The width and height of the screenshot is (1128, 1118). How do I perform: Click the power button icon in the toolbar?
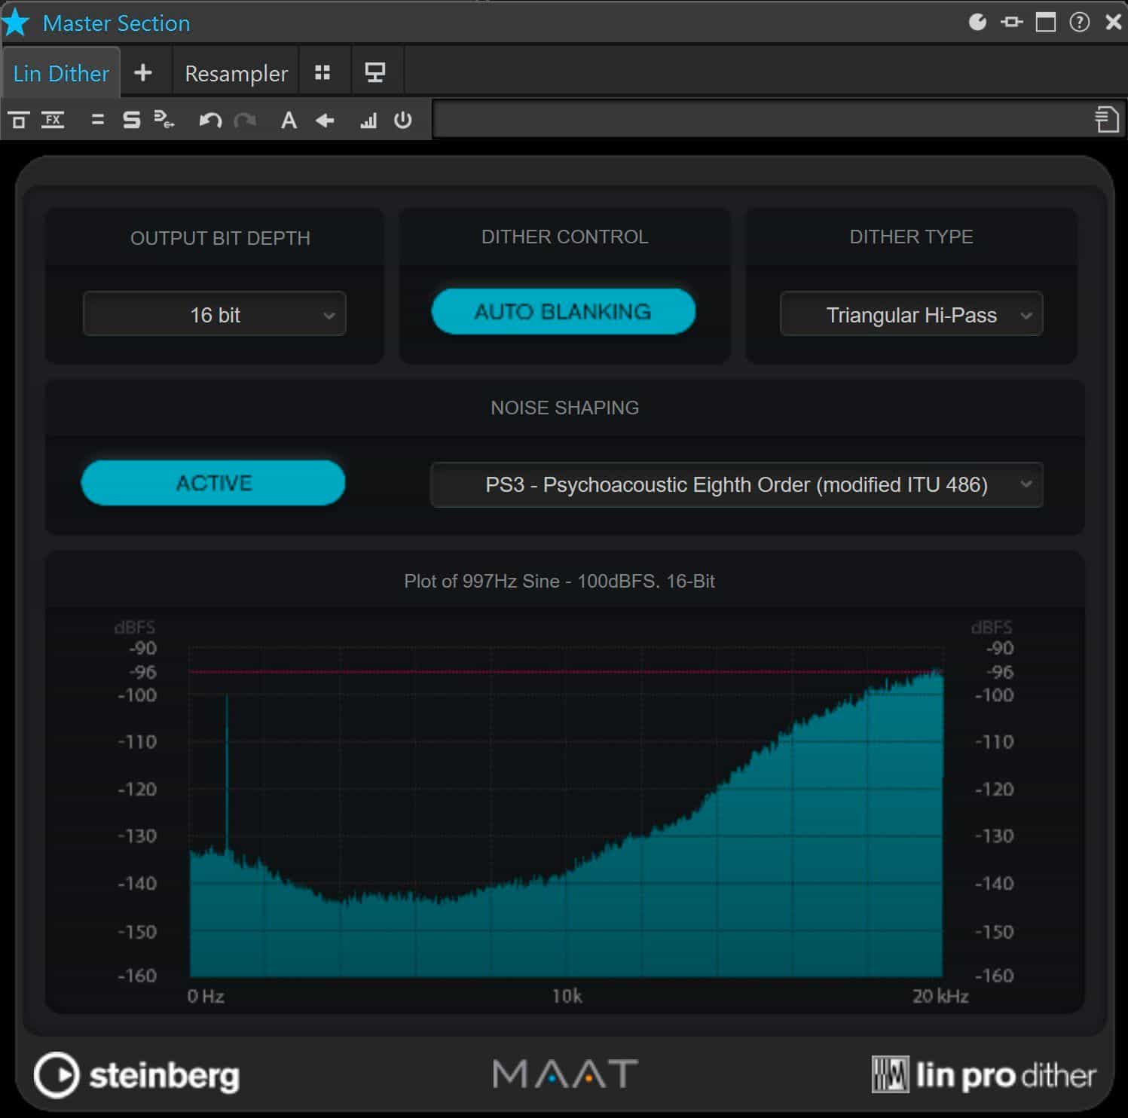[x=402, y=120]
